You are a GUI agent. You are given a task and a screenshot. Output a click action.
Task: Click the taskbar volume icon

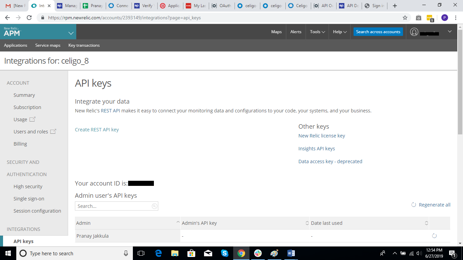419,253
